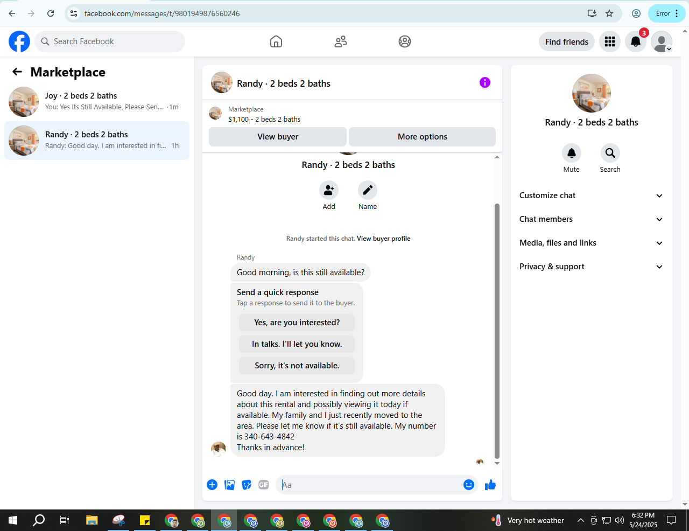Click the View buyer button
Image resolution: width=689 pixels, height=531 pixels.
[278, 137]
